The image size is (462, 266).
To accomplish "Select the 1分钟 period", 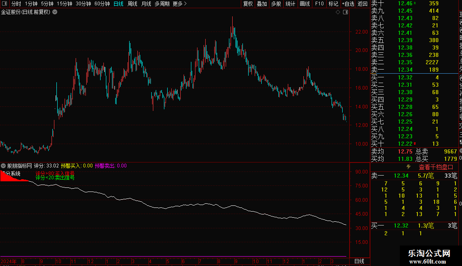I will point(31,4).
